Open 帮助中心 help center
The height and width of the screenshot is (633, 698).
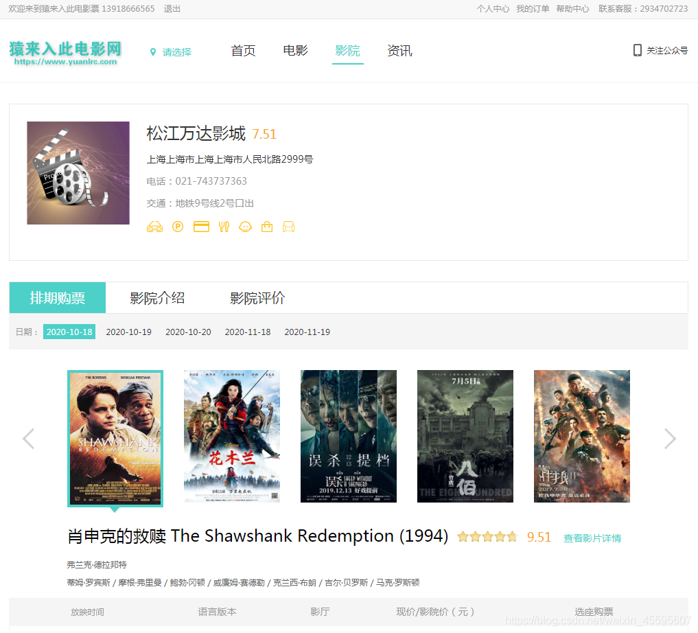[x=572, y=9]
